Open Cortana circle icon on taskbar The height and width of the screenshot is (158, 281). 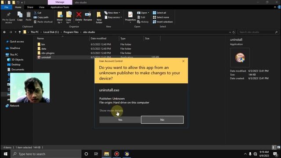(x=86, y=154)
